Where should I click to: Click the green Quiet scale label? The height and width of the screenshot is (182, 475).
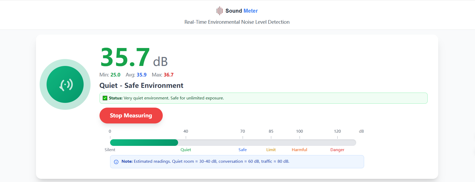(x=186, y=150)
